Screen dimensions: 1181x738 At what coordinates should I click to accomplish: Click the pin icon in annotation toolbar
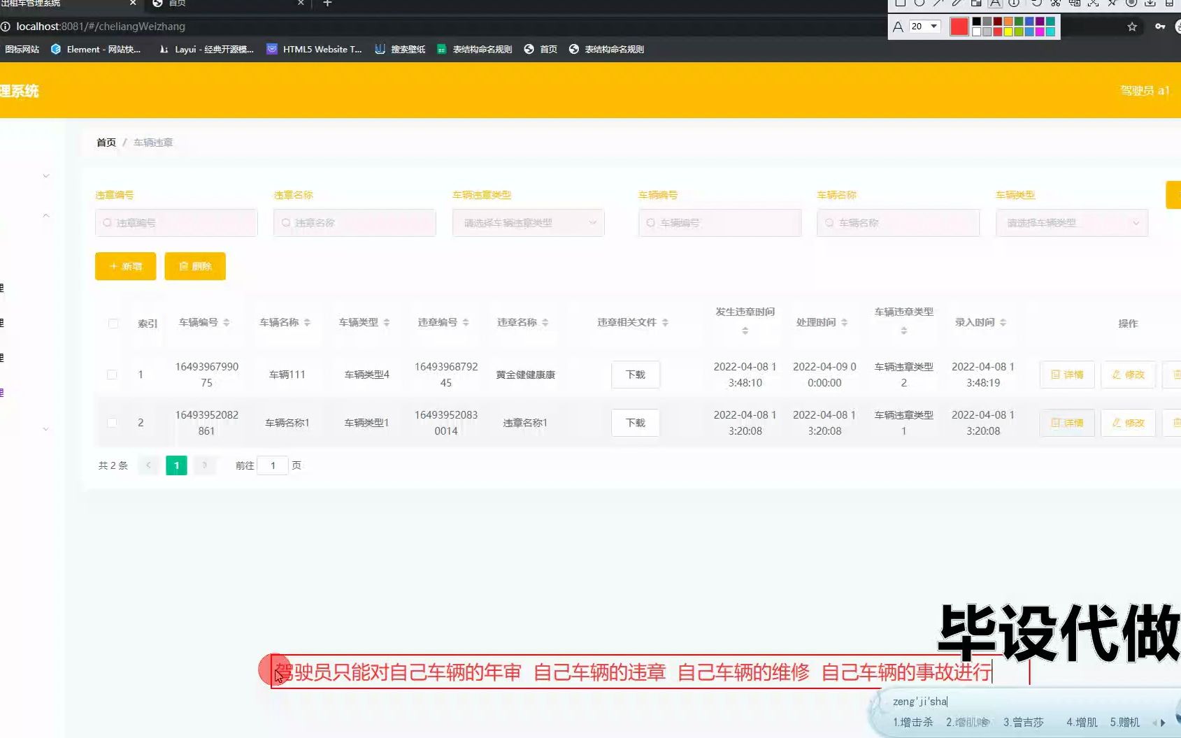click(1112, 3)
